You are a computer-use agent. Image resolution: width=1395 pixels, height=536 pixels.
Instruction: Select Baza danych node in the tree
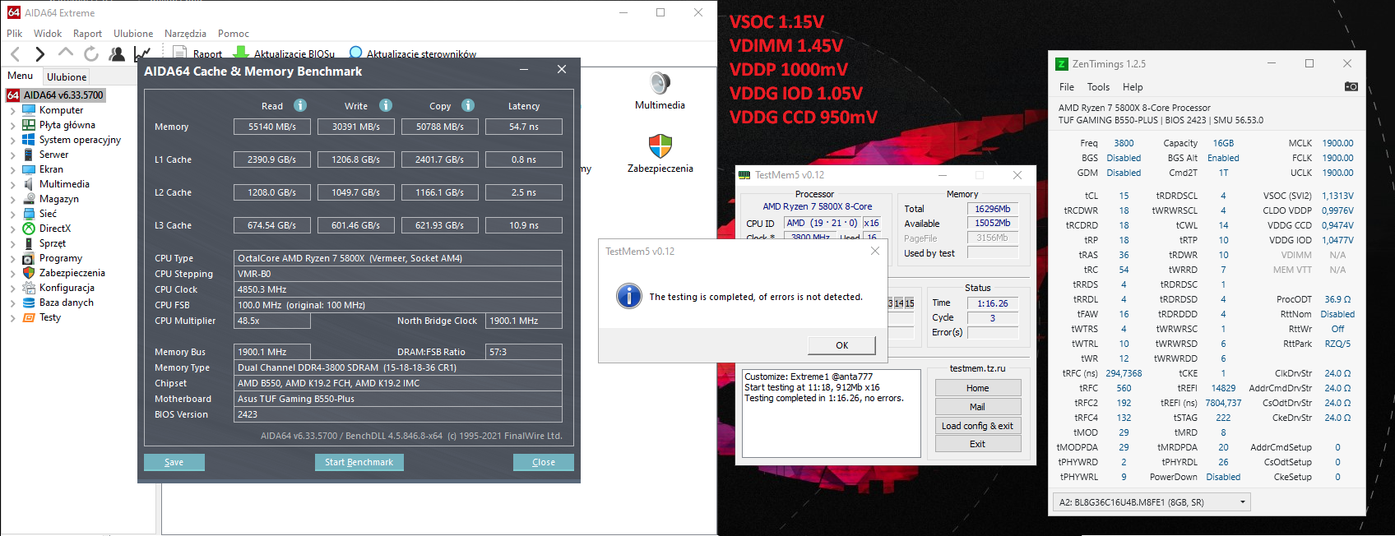tap(66, 303)
